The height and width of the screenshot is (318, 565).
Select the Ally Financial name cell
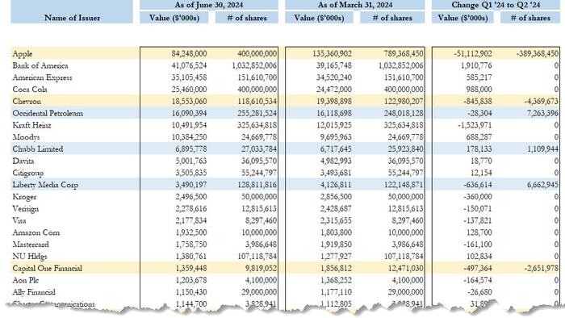coord(34,292)
